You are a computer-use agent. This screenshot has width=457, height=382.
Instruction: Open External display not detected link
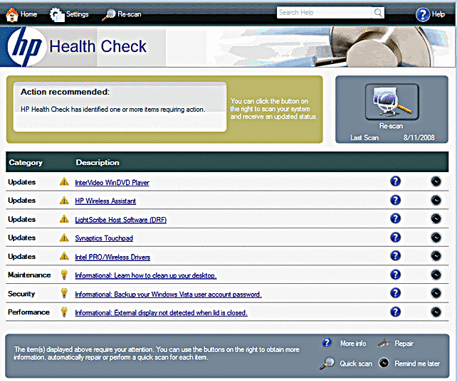[161, 313]
